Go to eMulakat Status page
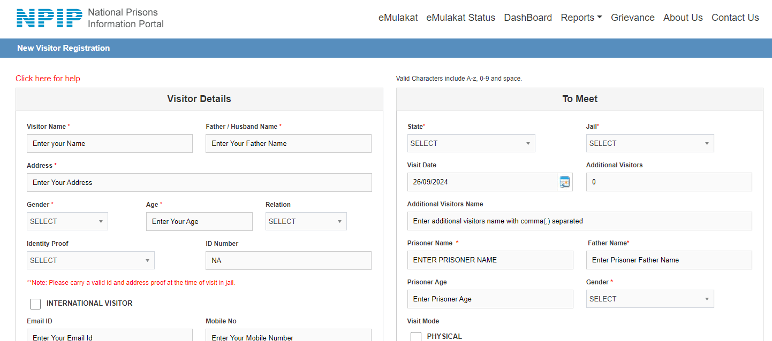Image resolution: width=772 pixels, height=341 pixels. [460, 18]
